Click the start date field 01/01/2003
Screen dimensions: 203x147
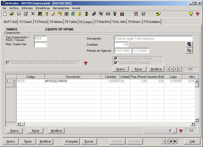[123, 50]
